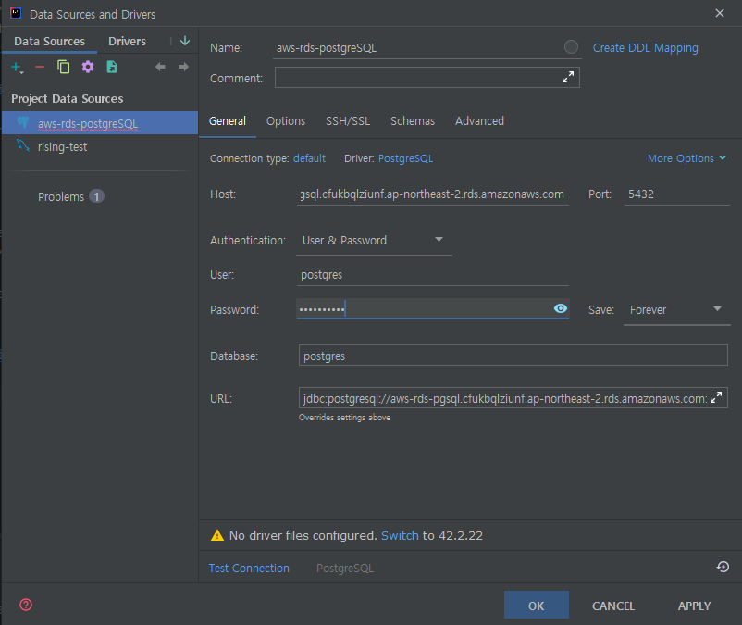Open data source properties gear icon
This screenshot has height=625, width=742.
88,68
